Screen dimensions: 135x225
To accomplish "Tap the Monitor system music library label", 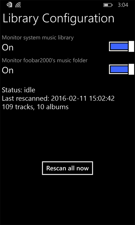I will [x=38, y=37].
